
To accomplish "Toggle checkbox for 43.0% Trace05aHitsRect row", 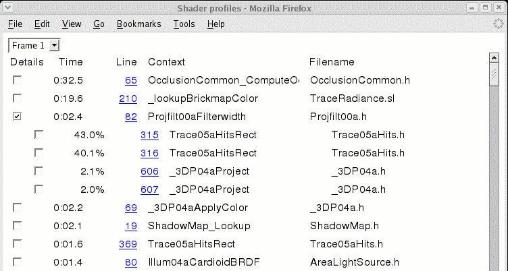I will (x=39, y=135).
